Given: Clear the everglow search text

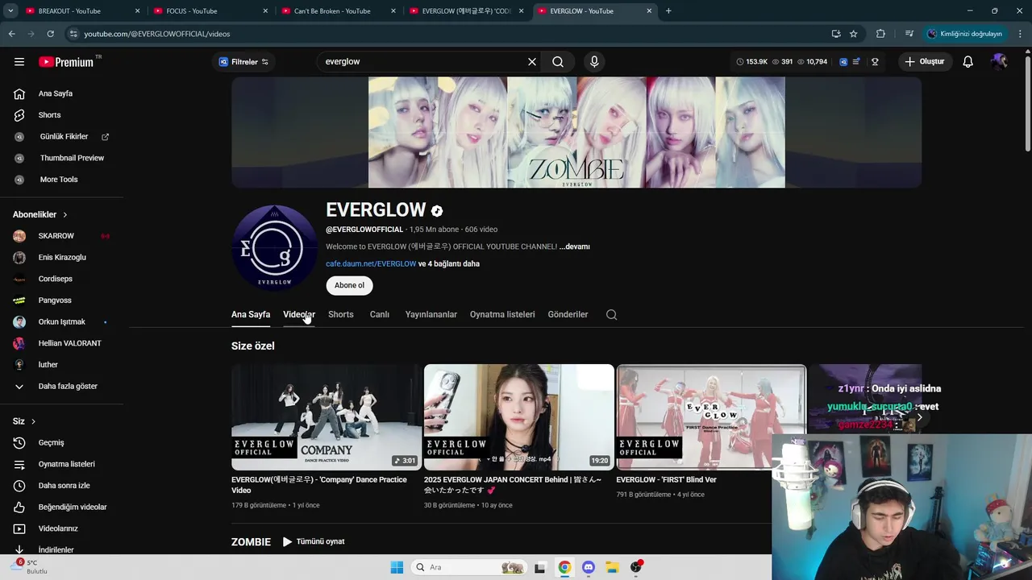Looking at the screenshot, I should tap(532, 62).
